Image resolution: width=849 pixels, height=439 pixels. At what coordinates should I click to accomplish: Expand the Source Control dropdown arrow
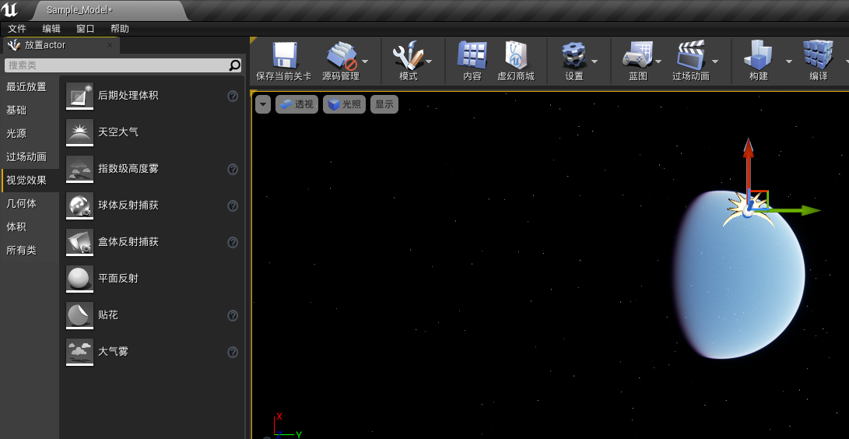[365, 61]
